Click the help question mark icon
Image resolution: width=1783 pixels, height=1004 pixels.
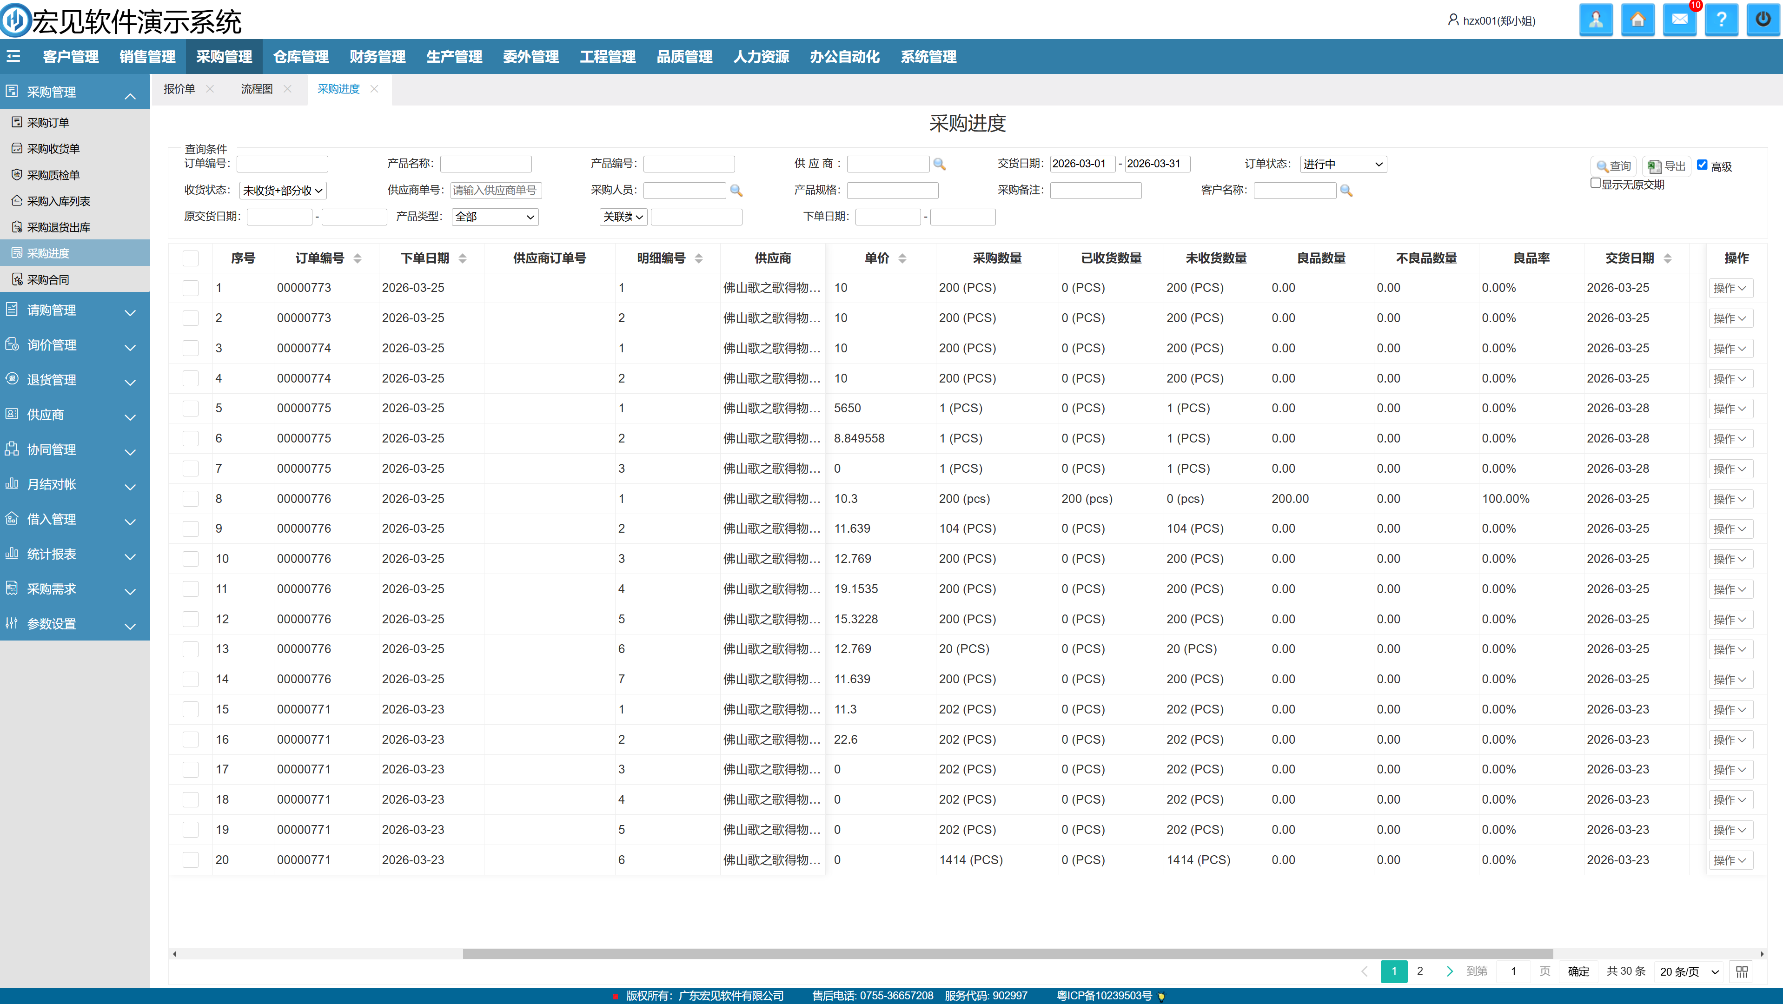click(1722, 20)
